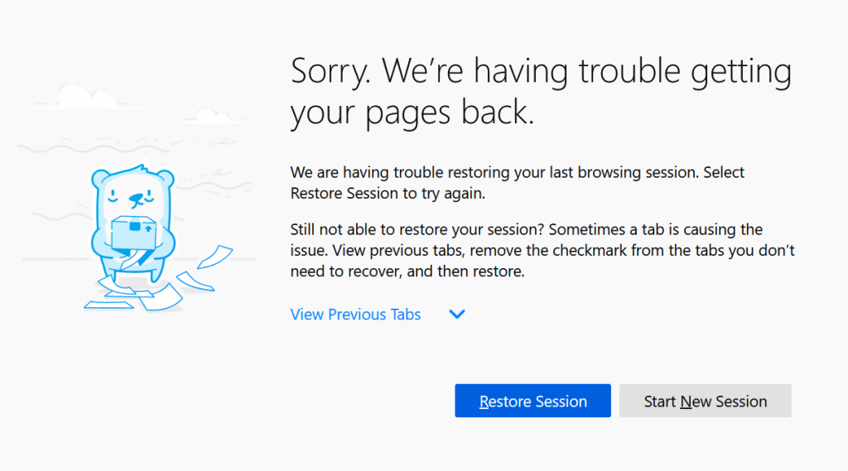
Task: Click the bear's left round ear
Action: click(99, 178)
